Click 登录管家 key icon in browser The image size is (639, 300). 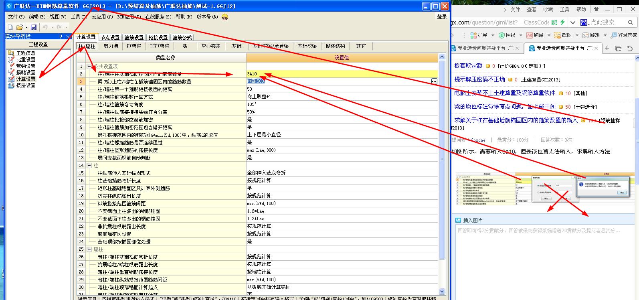(x=614, y=35)
